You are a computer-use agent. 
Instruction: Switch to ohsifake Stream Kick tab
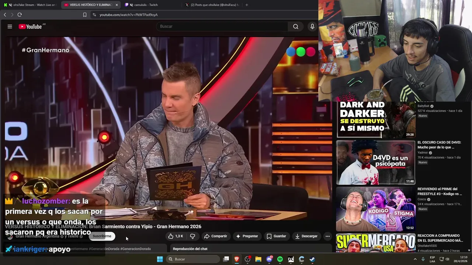tap(29, 5)
